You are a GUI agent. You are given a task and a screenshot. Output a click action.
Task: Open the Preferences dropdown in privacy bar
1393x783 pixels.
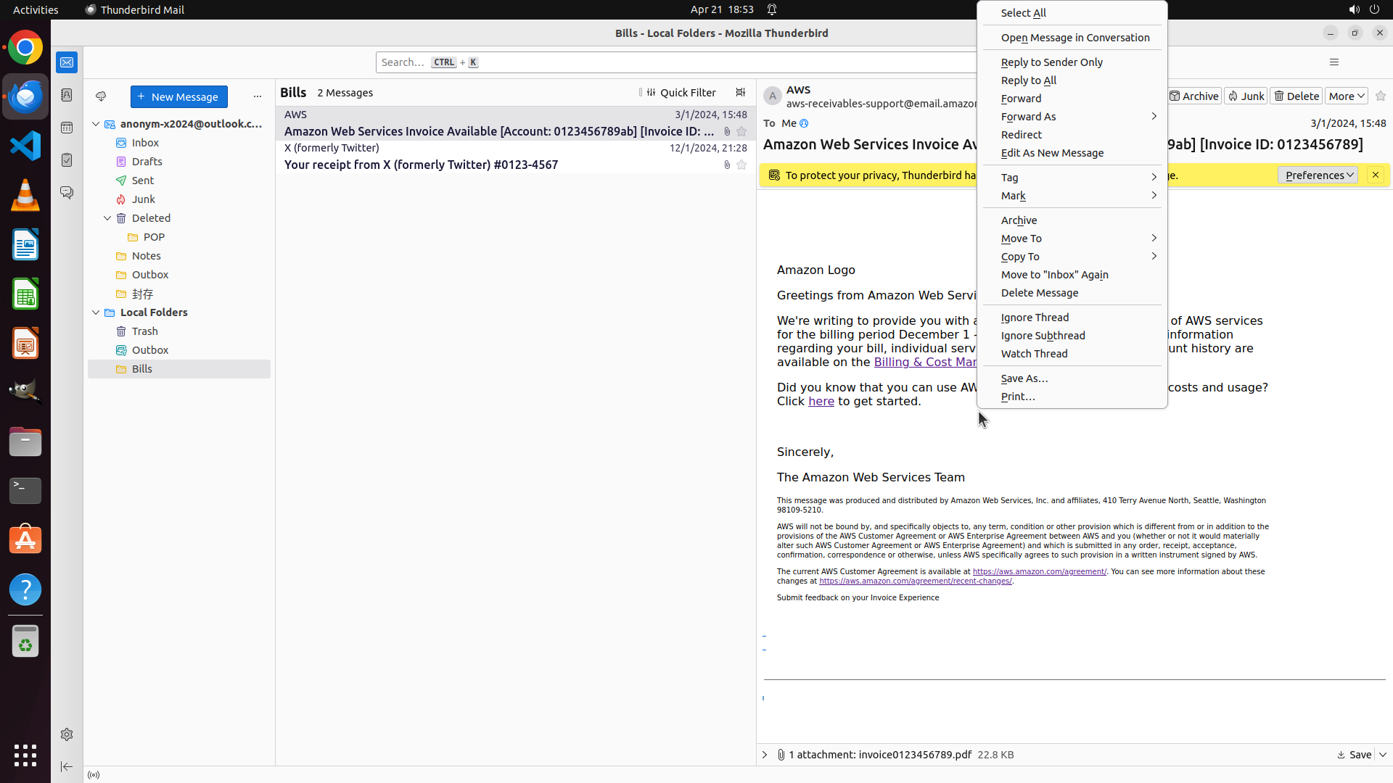click(x=1318, y=175)
